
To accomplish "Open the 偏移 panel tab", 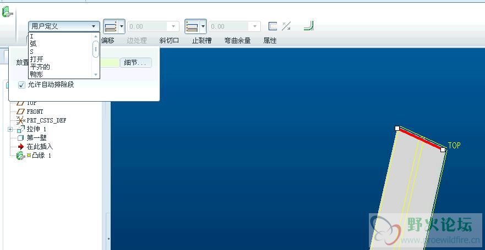I will point(108,41).
